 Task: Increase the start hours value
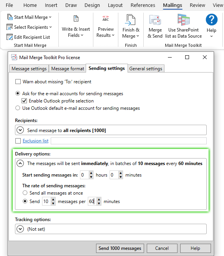coord(91,173)
